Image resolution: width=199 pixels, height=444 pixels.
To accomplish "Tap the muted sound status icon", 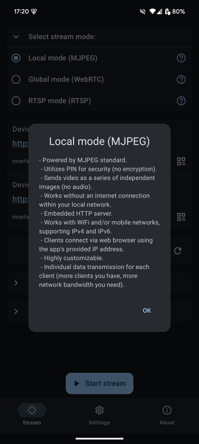I will 143,11.
